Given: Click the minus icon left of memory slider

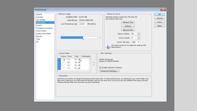Looking at the screenshot, I should click(58, 38).
